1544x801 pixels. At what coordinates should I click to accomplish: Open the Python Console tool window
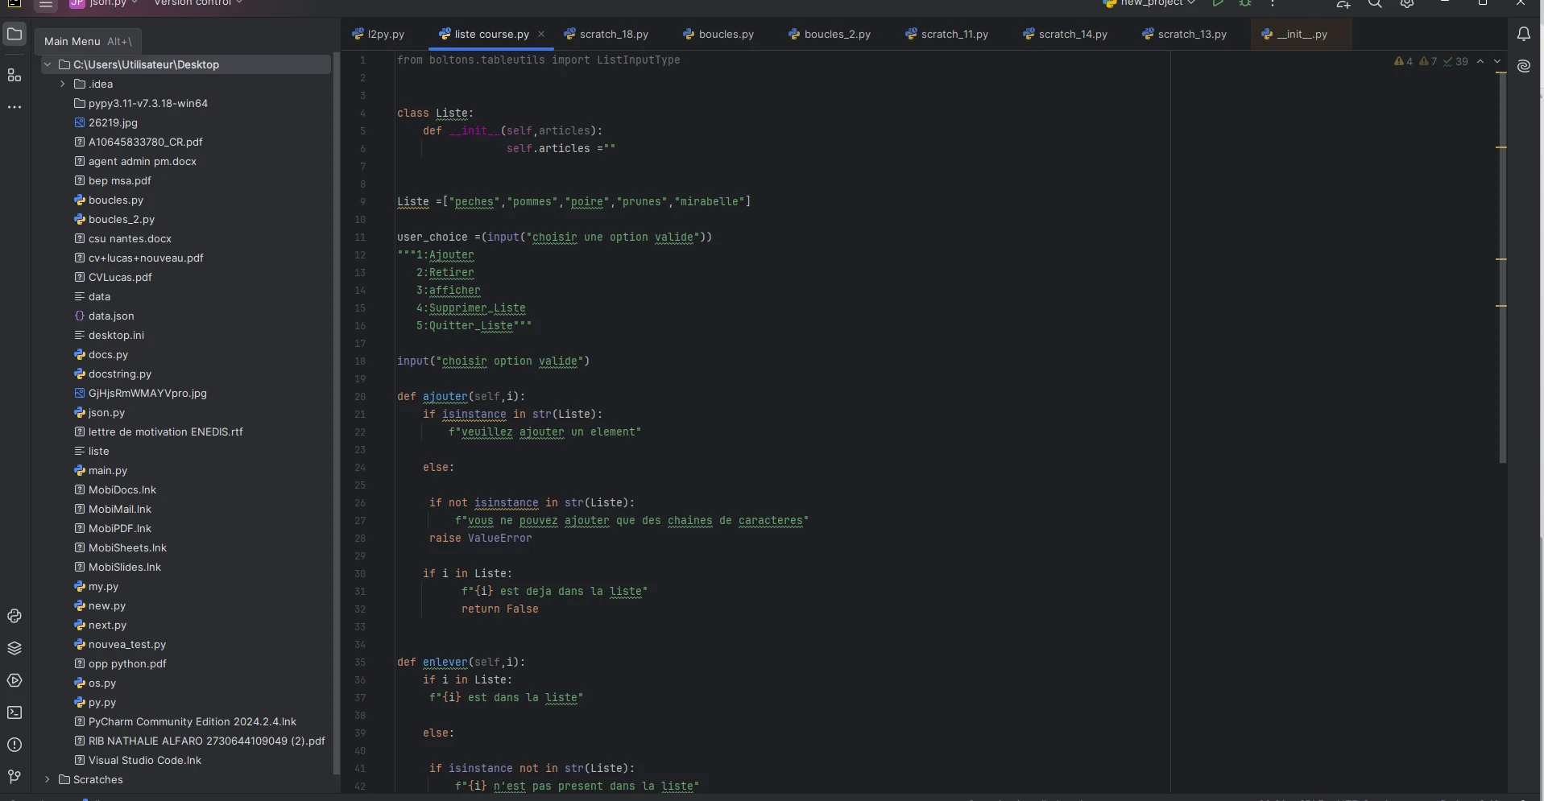(x=14, y=616)
